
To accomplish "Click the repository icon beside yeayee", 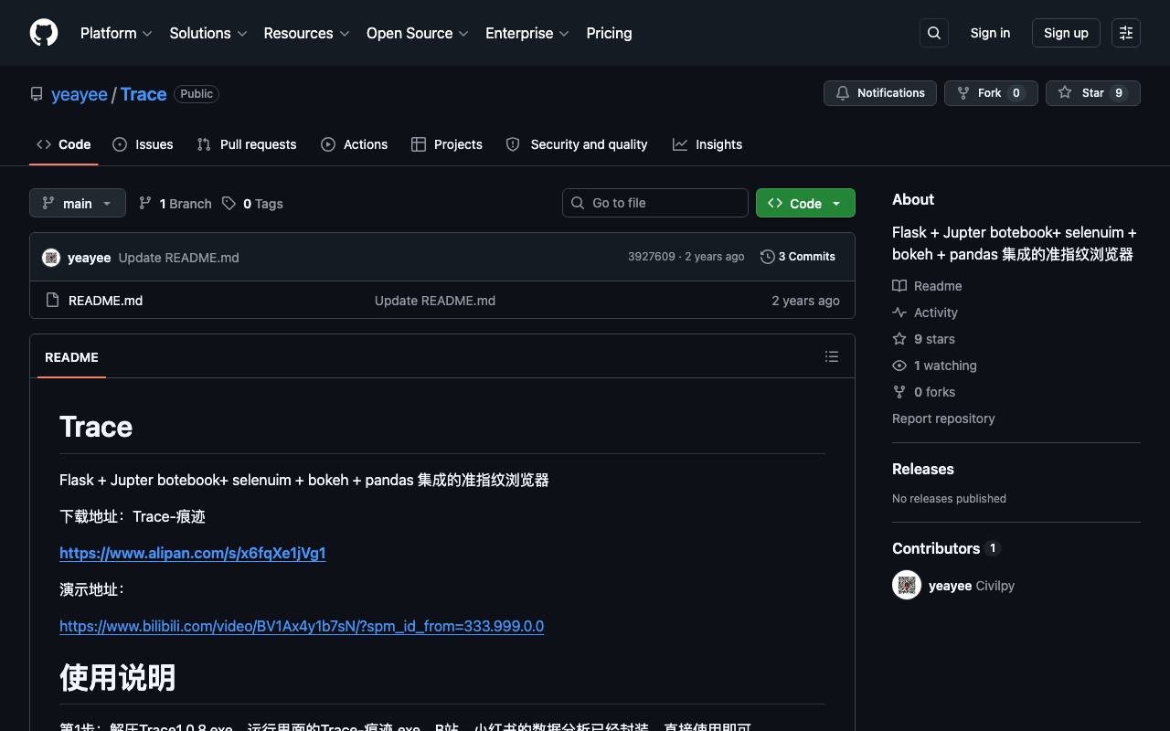I will 37,94.
